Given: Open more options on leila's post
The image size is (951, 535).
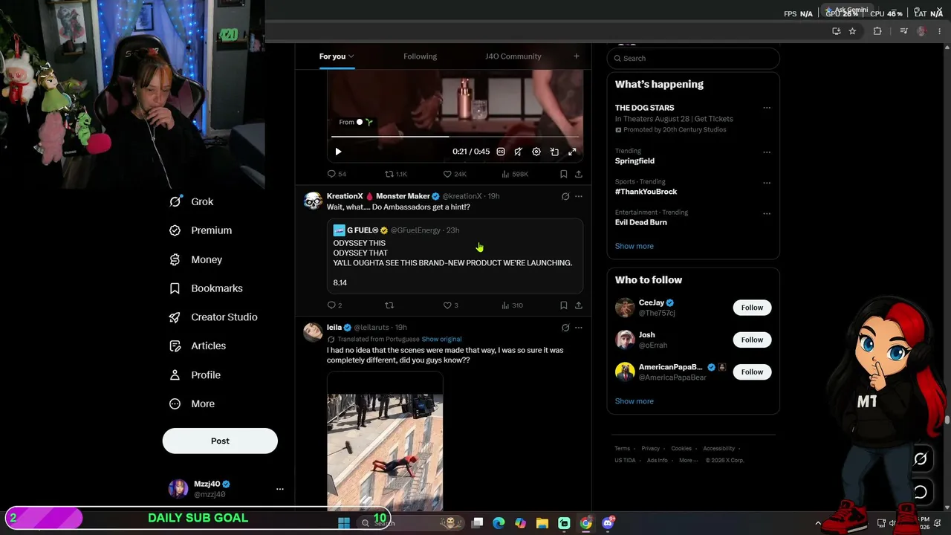Looking at the screenshot, I should 579,328.
